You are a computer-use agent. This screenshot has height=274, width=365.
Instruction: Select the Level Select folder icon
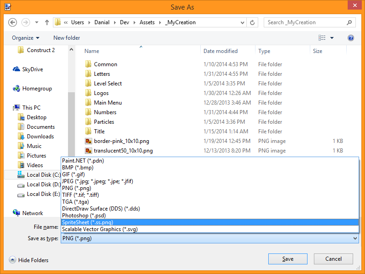(x=88, y=83)
